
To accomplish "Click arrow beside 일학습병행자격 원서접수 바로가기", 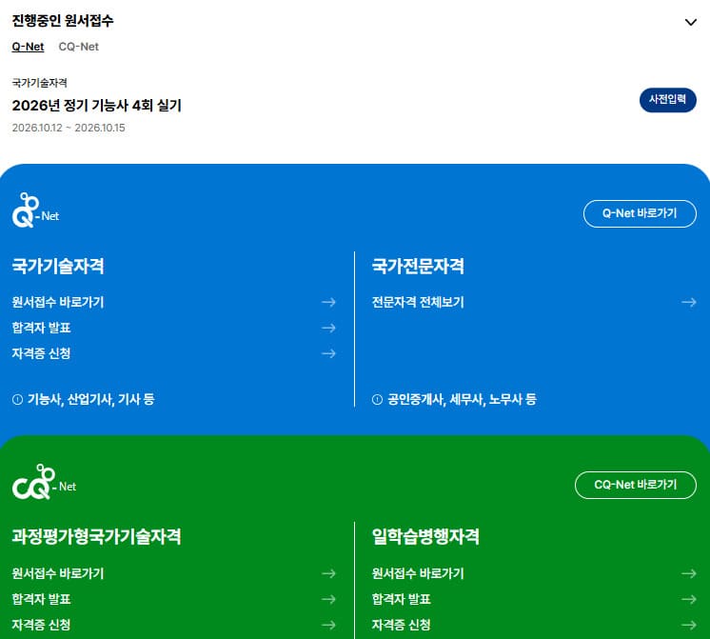I will pyautogui.click(x=689, y=573).
